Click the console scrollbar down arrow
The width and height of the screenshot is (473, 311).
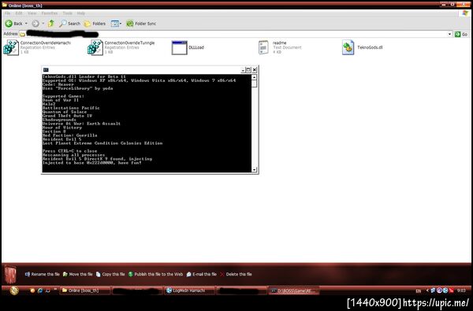(x=254, y=169)
